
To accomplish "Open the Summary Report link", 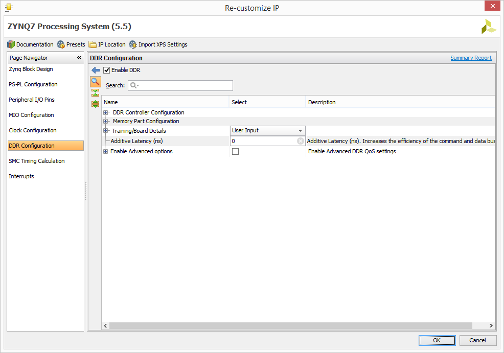I will pos(471,58).
